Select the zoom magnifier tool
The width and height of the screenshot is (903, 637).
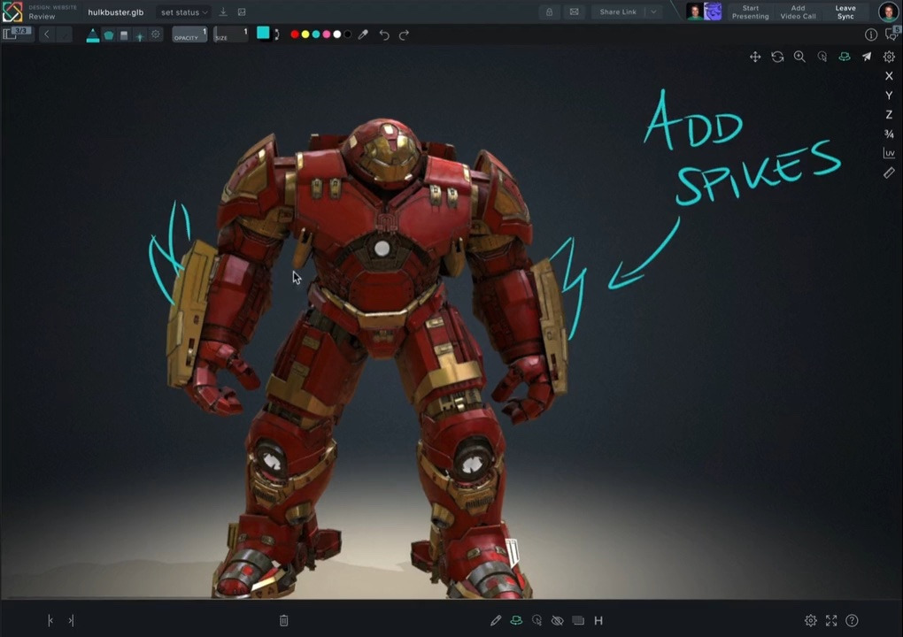click(x=799, y=57)
